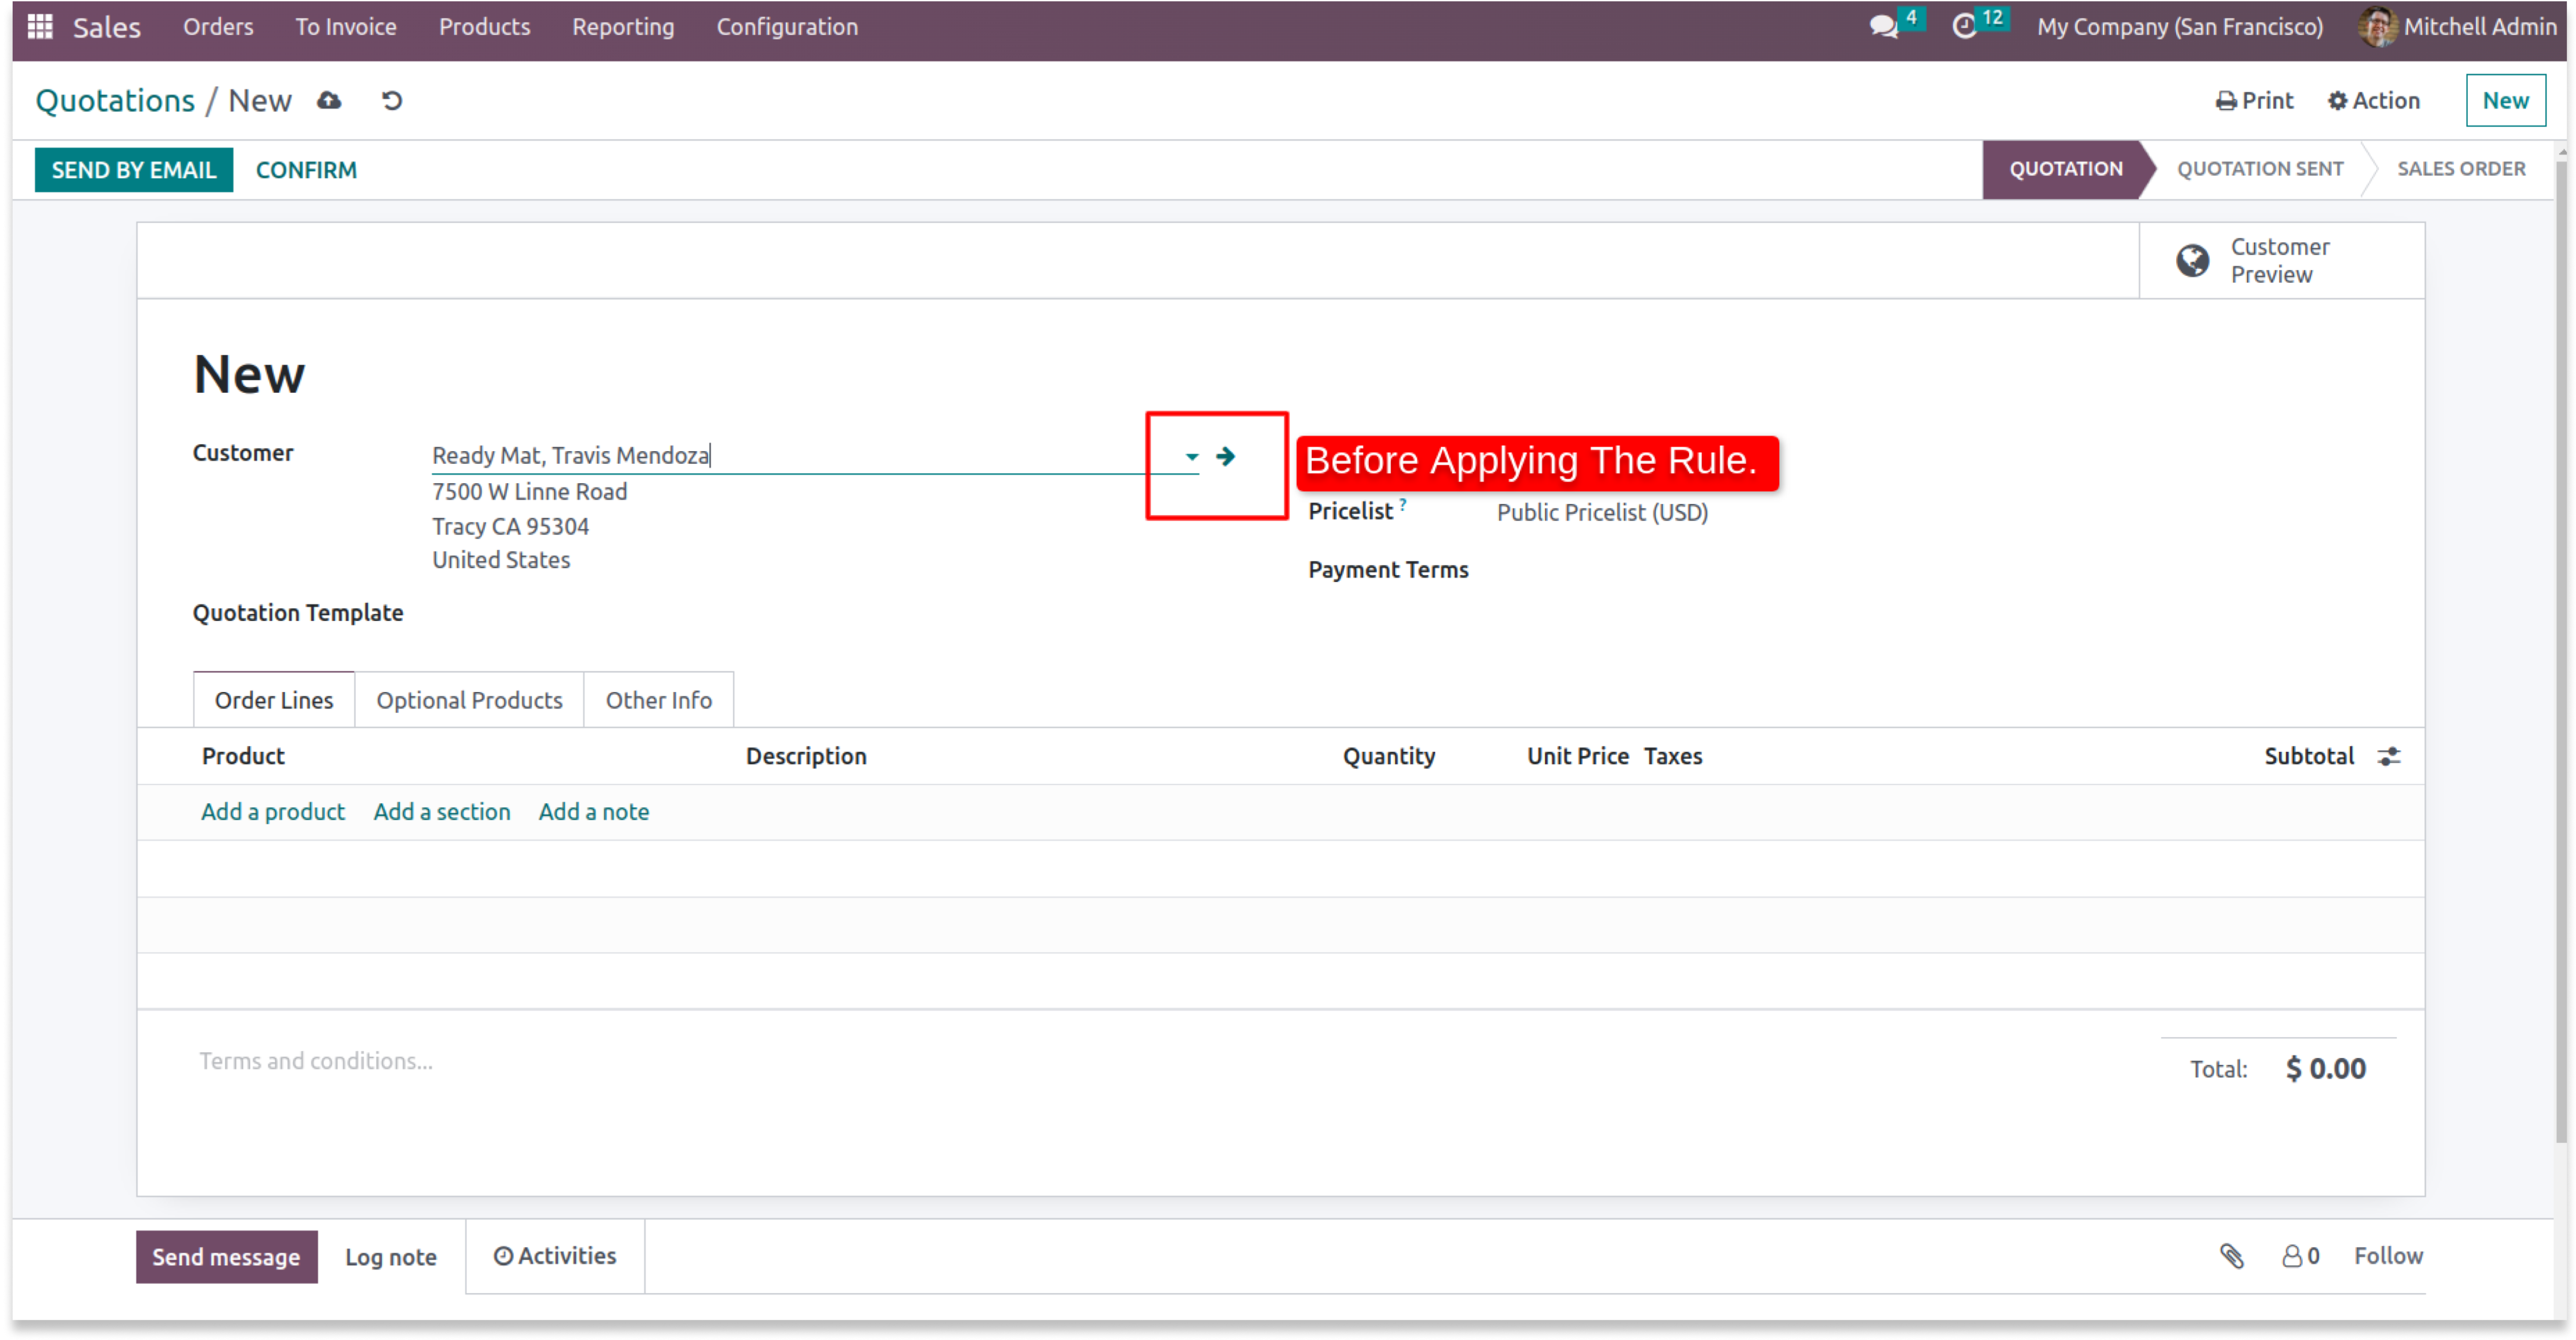2576x1340 pixels.
Task: Select the Quotation status stage
Action: point(2065,169)
